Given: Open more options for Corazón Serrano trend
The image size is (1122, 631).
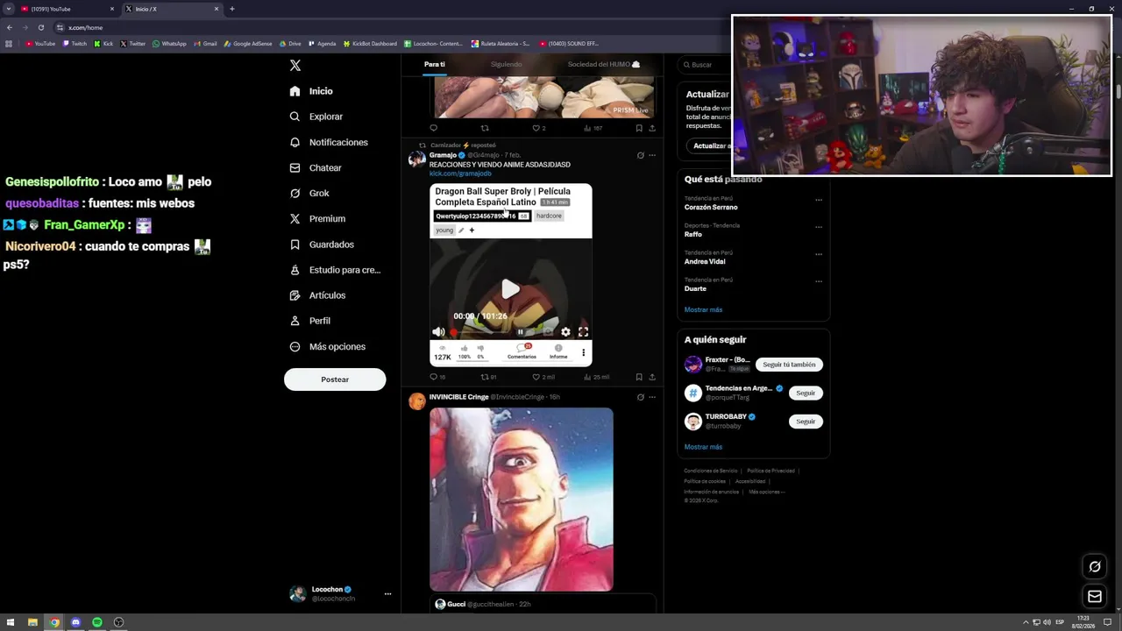Looking at the screenshot, I should tap(819, 200).
